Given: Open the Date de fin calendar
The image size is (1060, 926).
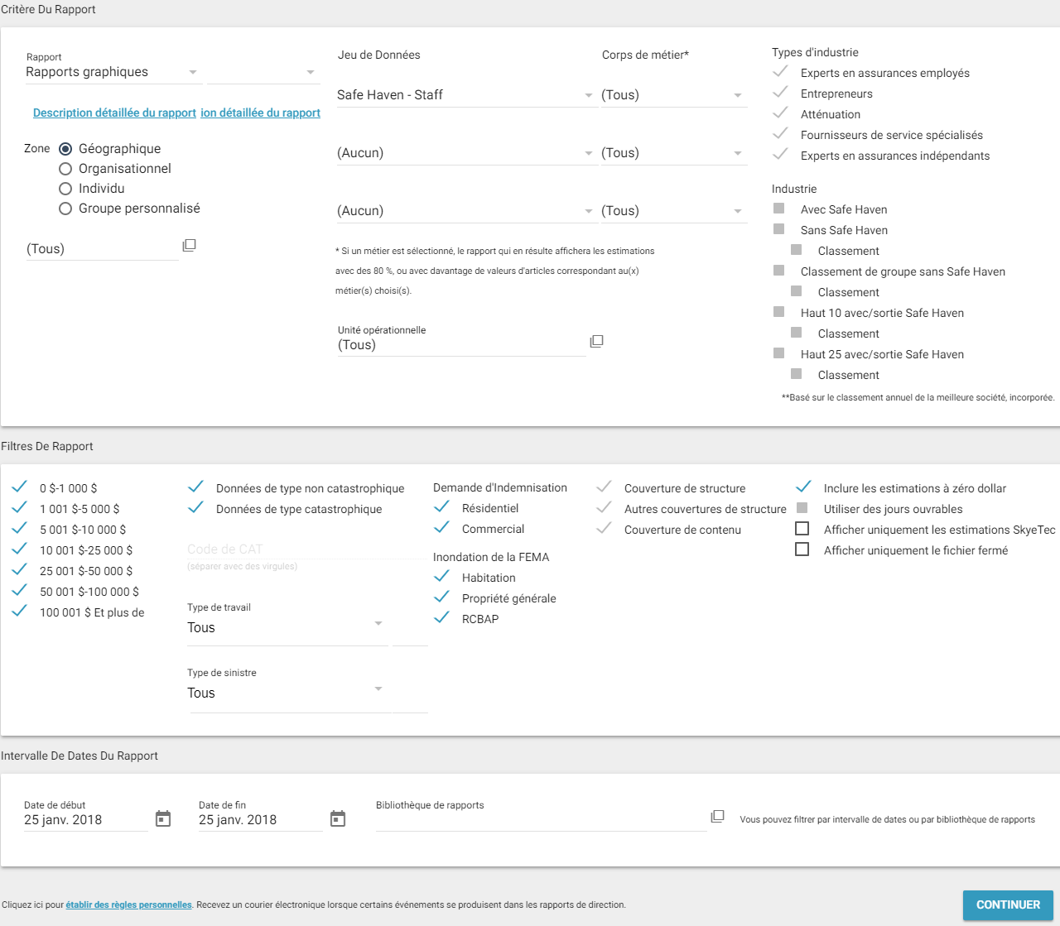Looking at the screenshot, I should point(338,819).
